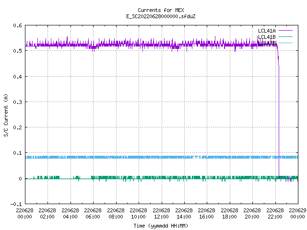Click the x-axis tick 220628 16:00
The image size is (307, 230).
point(206,214)
